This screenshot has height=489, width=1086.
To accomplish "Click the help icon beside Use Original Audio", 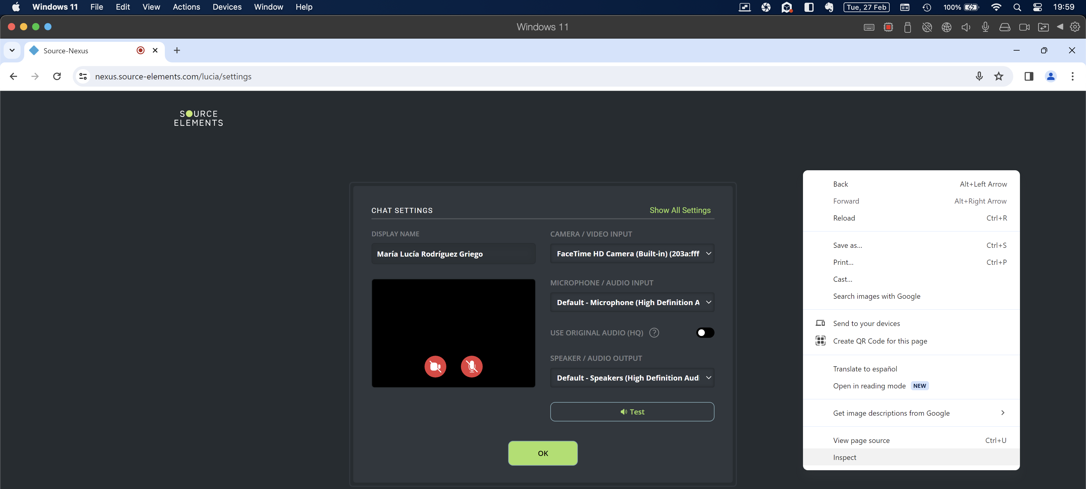I will click(x=654, y=333).
